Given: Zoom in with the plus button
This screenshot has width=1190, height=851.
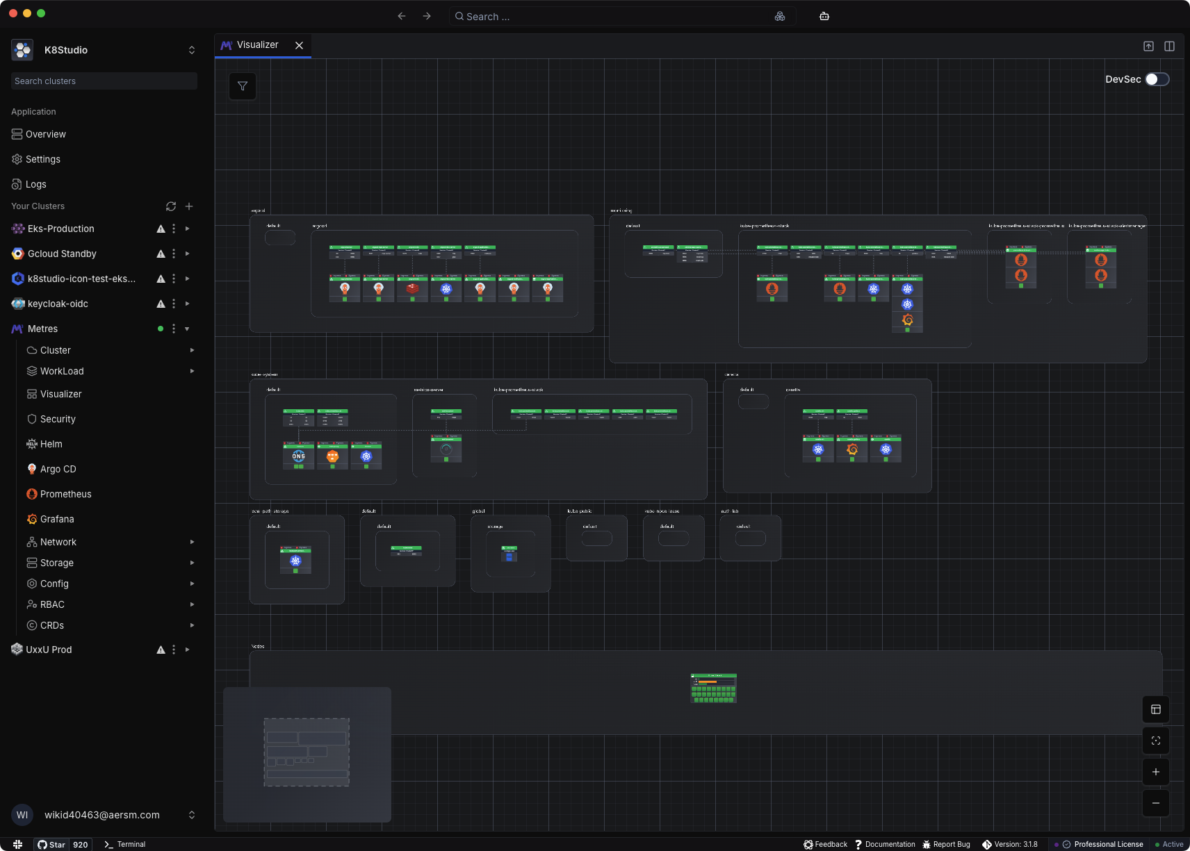Looking at the screenshot, I should (x=1156, y=772).
